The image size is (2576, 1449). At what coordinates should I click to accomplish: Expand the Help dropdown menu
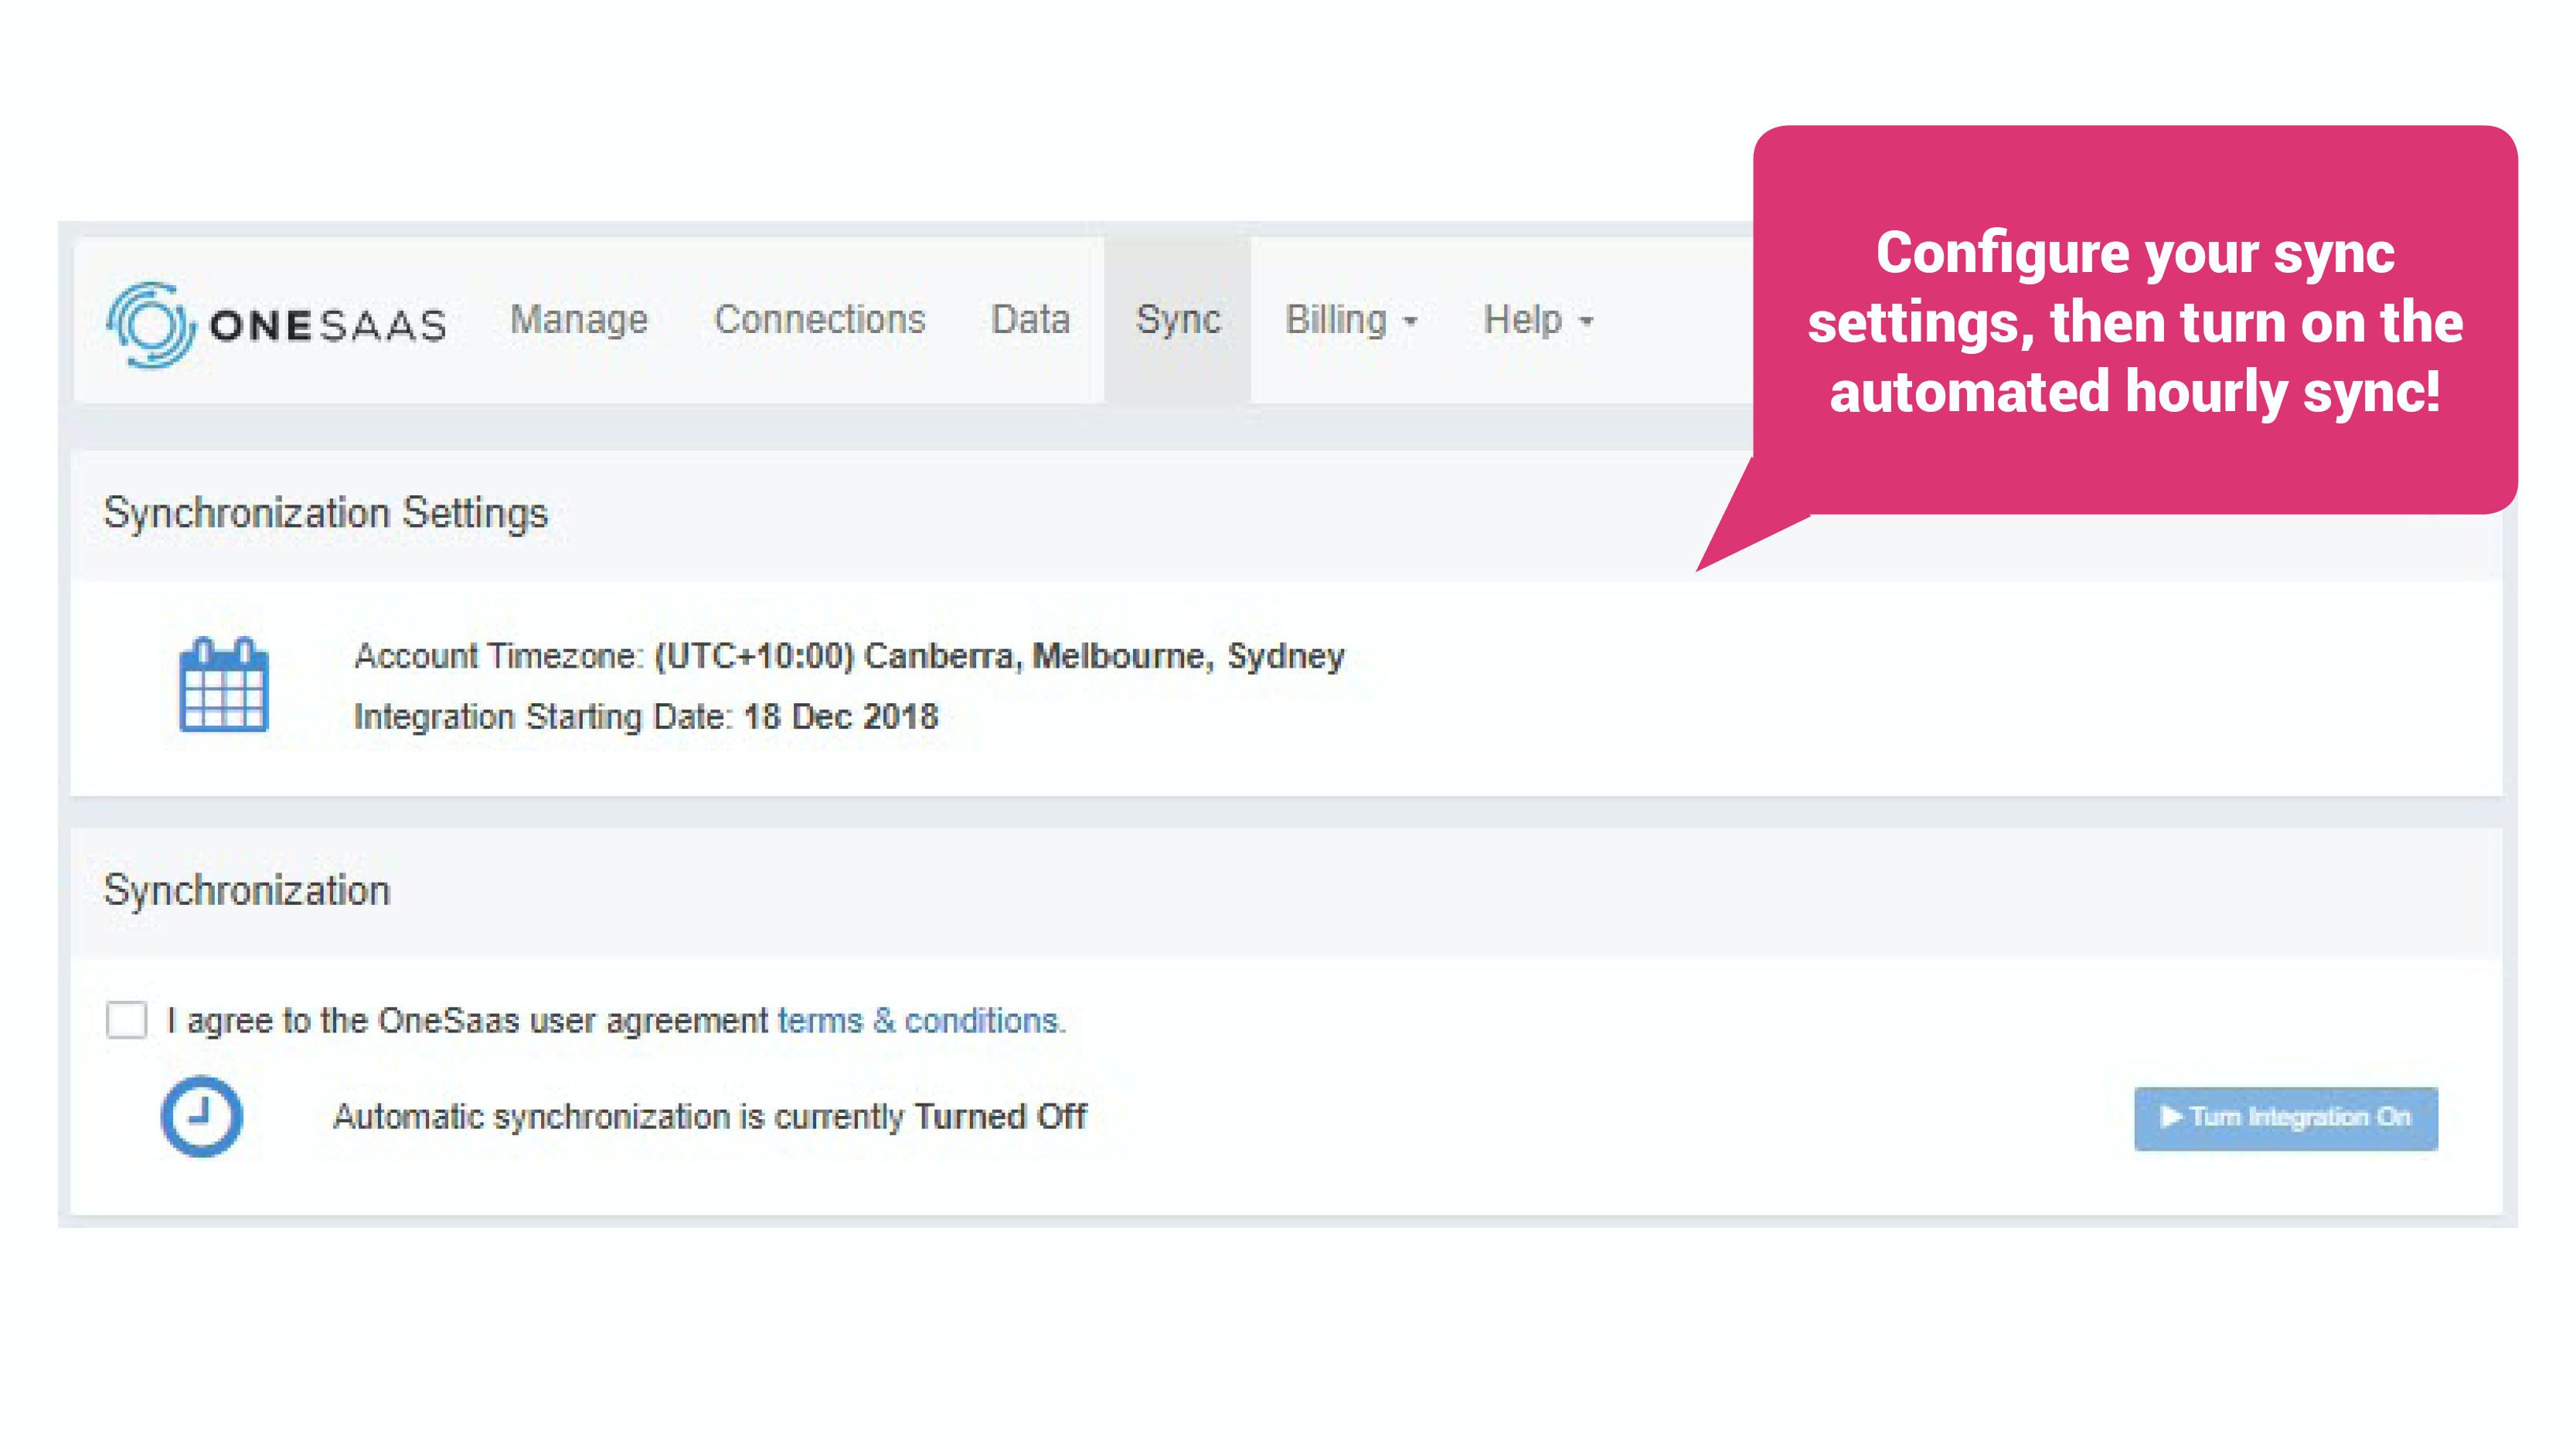point(1538,320)
